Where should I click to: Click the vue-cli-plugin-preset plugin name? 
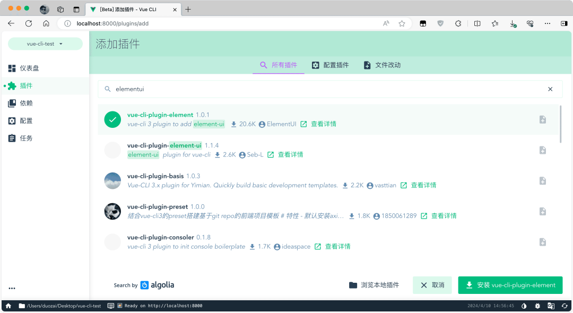pyautogui.click(x=158, y=207)
